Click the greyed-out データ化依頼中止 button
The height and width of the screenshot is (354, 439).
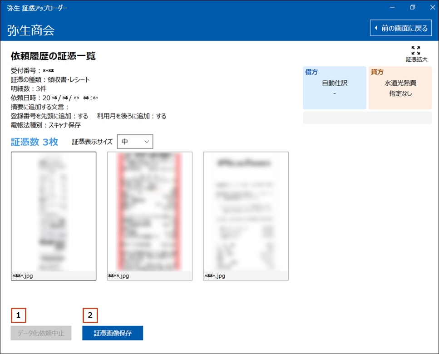(41, 333)
